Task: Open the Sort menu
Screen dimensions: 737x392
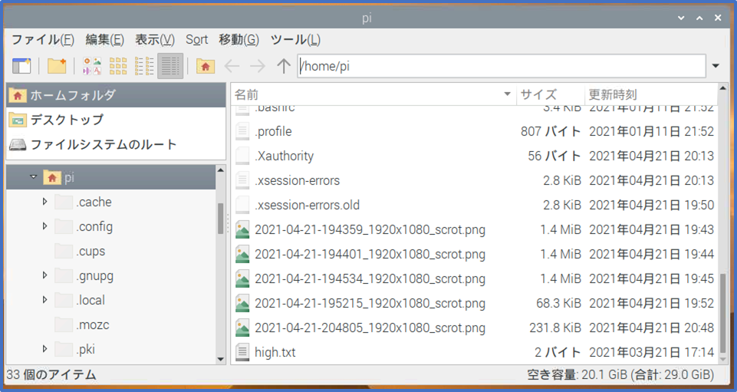Action: pyautogui.click(x=196, y=39)
